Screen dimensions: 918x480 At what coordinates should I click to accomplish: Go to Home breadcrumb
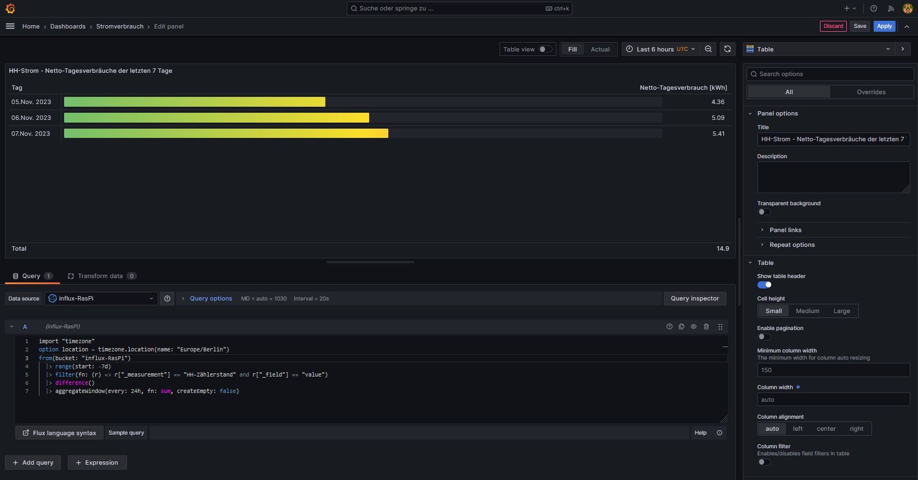(x=31, y=26)
